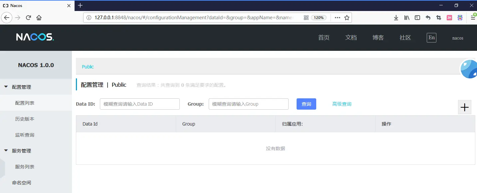Click the browser address bar URL
Viewport: 477px width, 193px height.
[194, 18]
